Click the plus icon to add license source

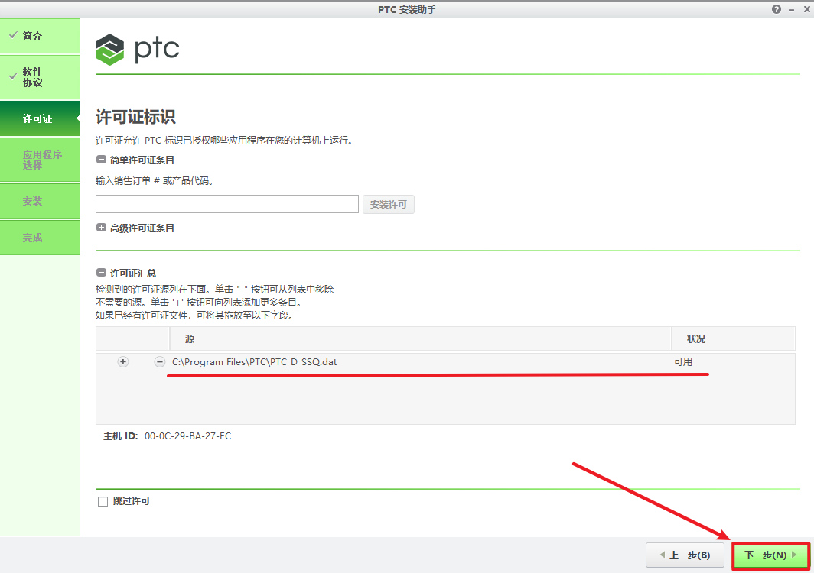123,362
